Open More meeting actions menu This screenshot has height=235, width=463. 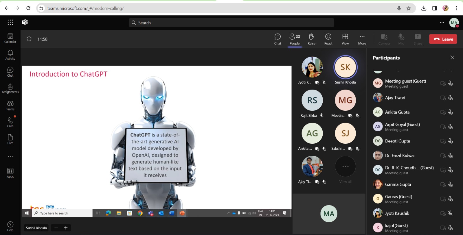point(362,39)
